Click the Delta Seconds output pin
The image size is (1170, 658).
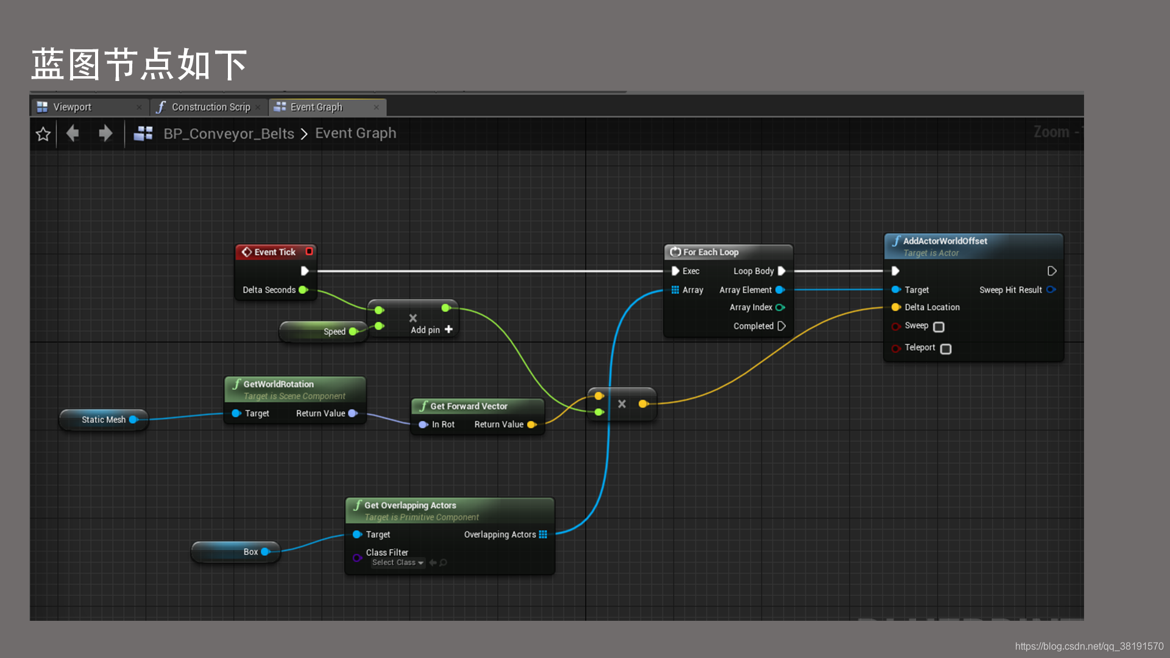303,290
